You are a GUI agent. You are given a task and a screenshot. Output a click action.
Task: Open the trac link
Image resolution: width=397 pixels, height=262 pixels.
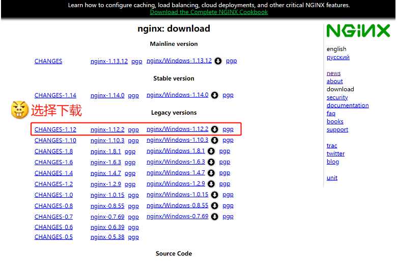[332, 146]
